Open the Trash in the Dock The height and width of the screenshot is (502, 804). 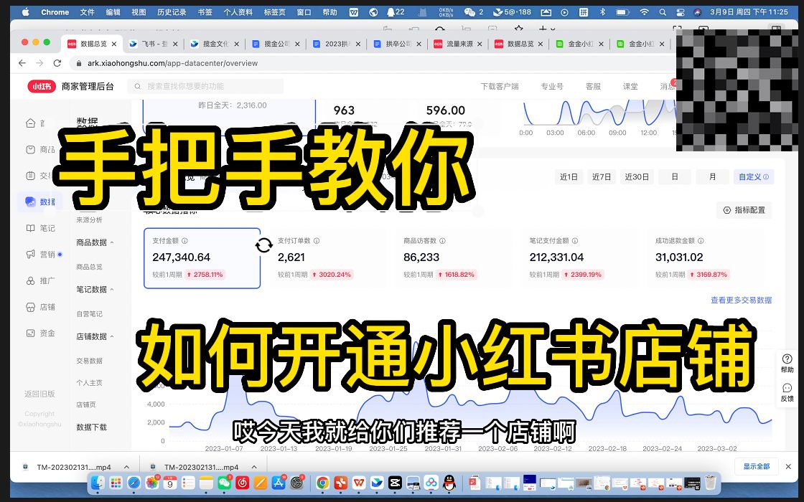(710, 483)
